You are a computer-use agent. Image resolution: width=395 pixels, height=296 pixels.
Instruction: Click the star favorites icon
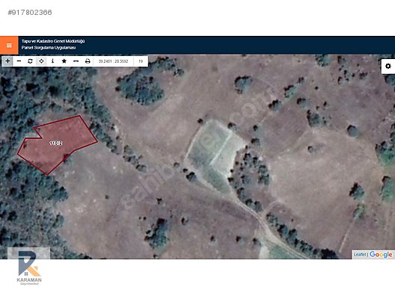pyautogui.click(x=64, y=61)
